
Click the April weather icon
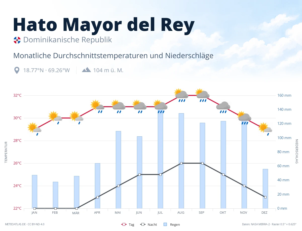click(97, 106)
